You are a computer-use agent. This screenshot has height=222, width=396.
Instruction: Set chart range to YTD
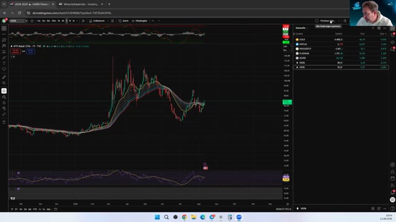(x=35, y=209)
